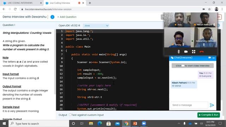The width and height of the screenshot is (226, 127).
Task: Click the browser address bar
Action: [111, 9]
